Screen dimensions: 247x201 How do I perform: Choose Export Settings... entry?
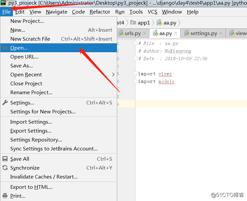(x=59, y=131)
